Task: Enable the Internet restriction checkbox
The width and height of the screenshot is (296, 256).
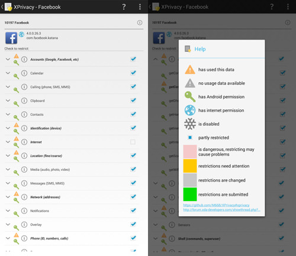Action: (133, 142)
